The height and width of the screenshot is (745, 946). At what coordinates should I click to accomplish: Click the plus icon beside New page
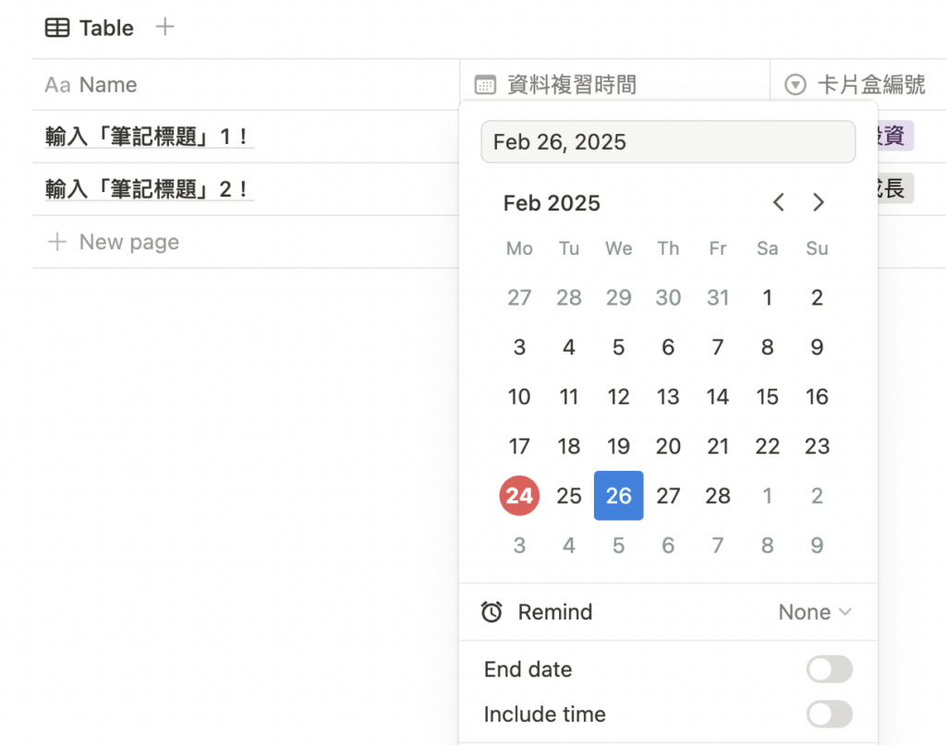tap(57, 242)
